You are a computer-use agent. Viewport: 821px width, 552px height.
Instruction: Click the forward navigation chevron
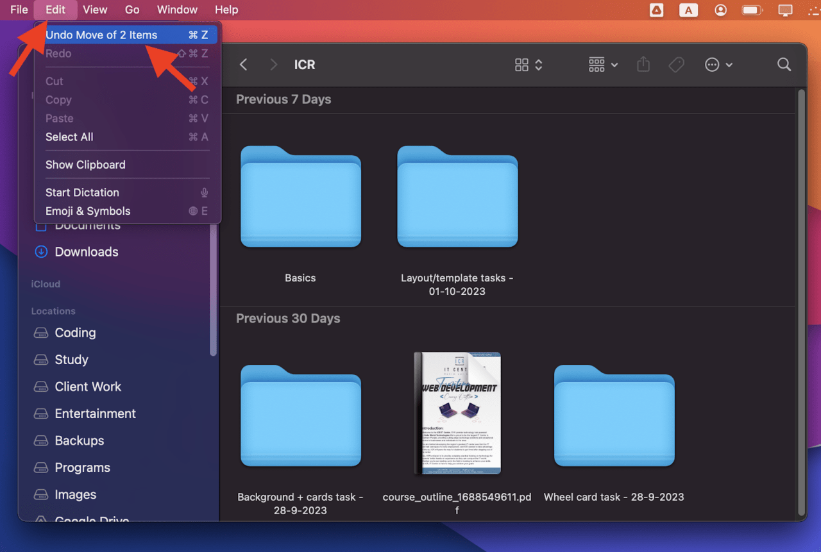274,65
